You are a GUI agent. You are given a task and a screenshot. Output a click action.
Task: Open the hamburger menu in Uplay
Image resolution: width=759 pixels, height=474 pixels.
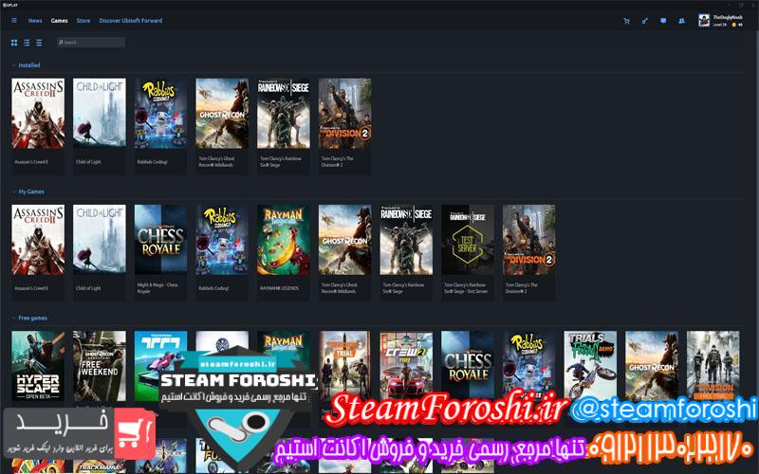(14, 20)
